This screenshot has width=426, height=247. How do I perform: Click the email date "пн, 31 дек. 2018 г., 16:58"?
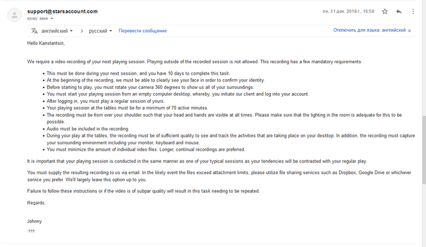(348, 12)
